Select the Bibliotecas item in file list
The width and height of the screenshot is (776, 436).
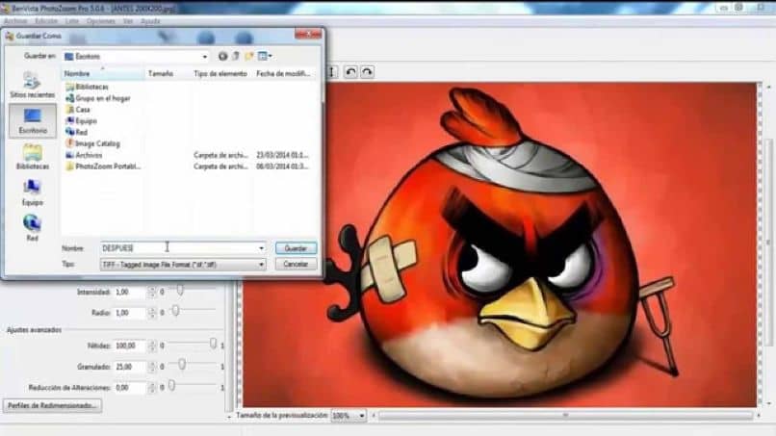(87, 87)
